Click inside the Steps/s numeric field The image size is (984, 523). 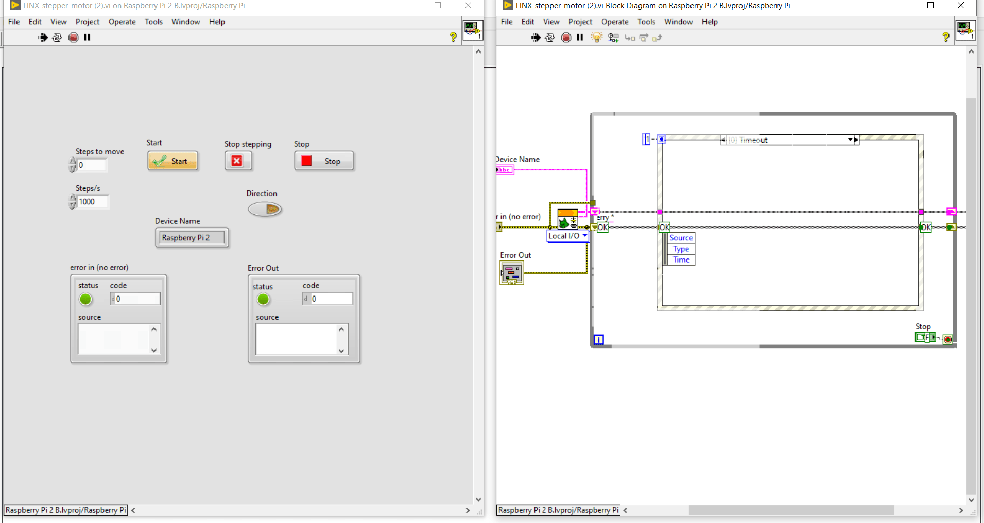(x=93, y=201)
